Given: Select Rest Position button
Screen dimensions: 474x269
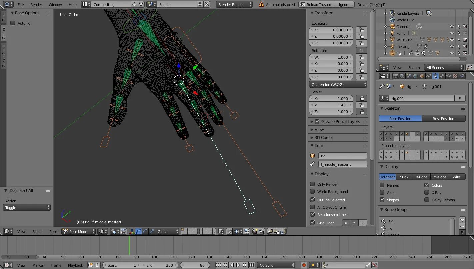Looking at the screenshot, I should [x=443, y=118].
